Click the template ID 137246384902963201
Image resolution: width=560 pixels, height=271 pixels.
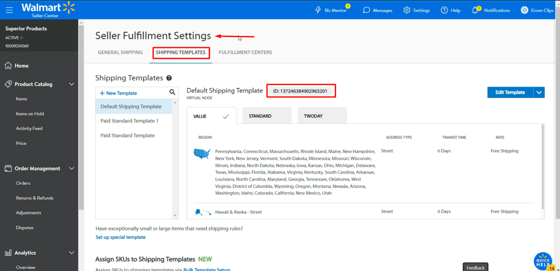pyautogui.click(x=300, y=91)
